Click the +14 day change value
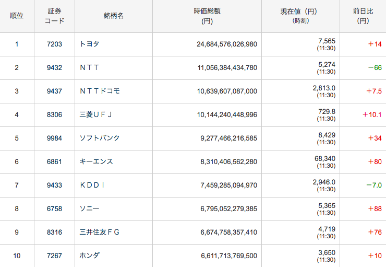Screen dimensions: 386x267 point(375,44)
